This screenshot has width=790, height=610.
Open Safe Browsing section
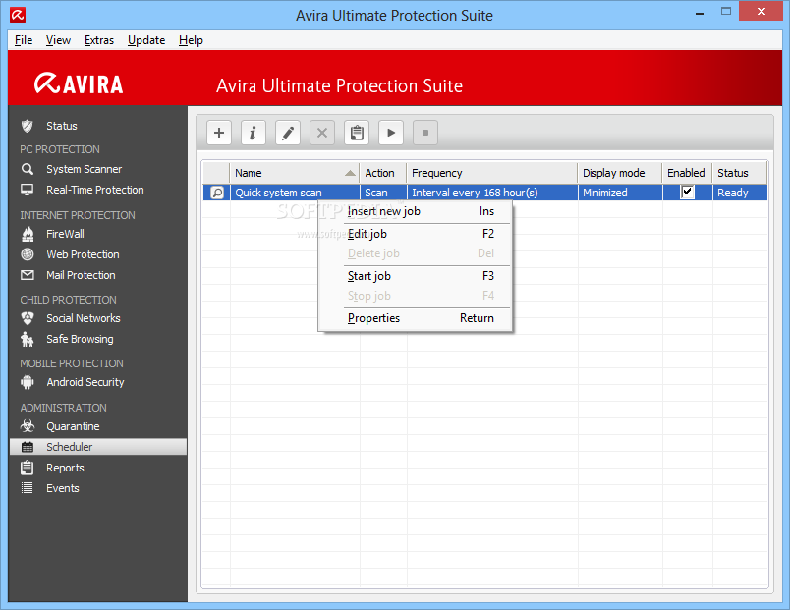click(80, 340)
